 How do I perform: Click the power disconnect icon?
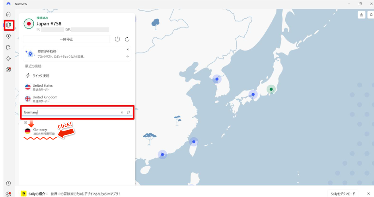(x=117, y=39)
